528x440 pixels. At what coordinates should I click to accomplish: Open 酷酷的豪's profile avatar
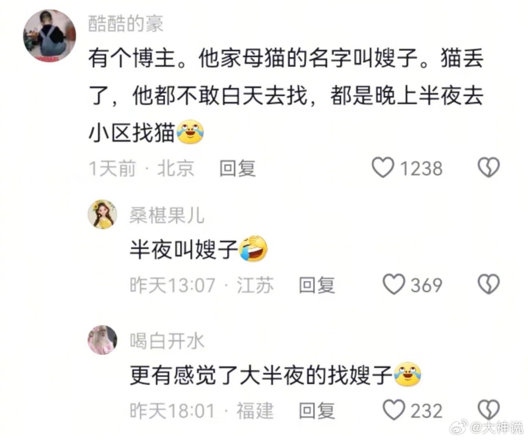coord(50,37)
